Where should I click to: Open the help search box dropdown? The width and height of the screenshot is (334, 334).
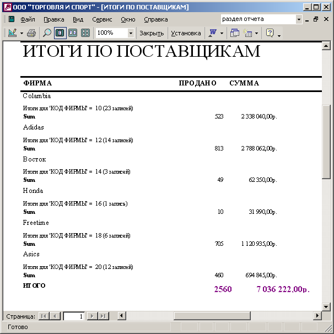(x=299, y=20)
